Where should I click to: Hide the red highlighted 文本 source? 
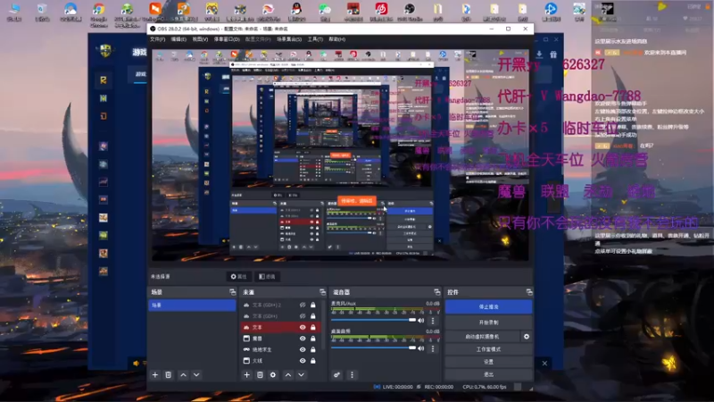(303, 327)
